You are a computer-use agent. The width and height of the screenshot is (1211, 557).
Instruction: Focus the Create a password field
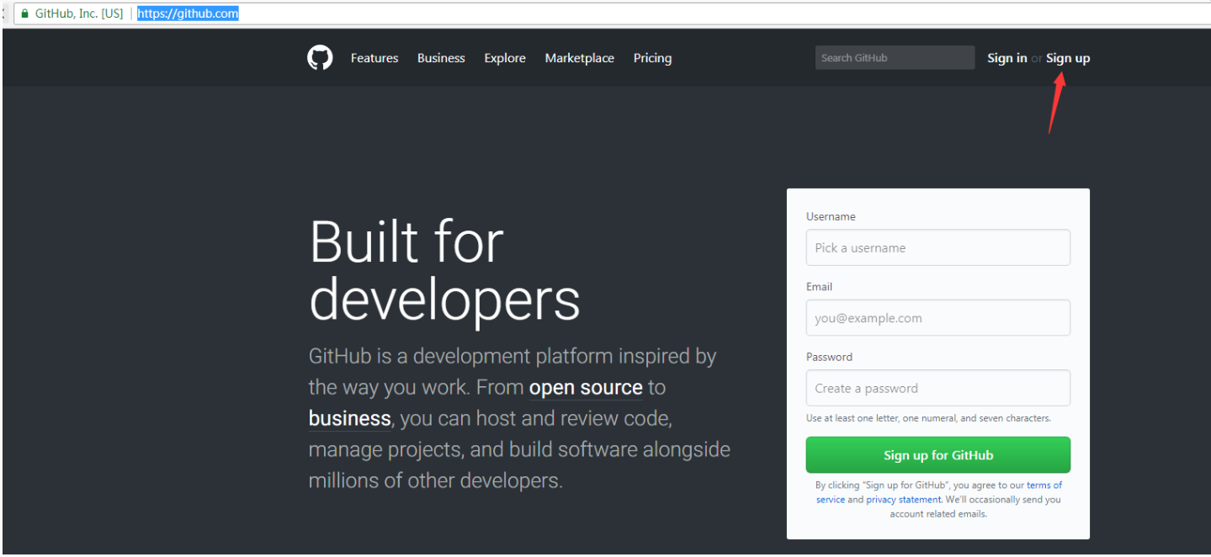[x=937, y=389]
